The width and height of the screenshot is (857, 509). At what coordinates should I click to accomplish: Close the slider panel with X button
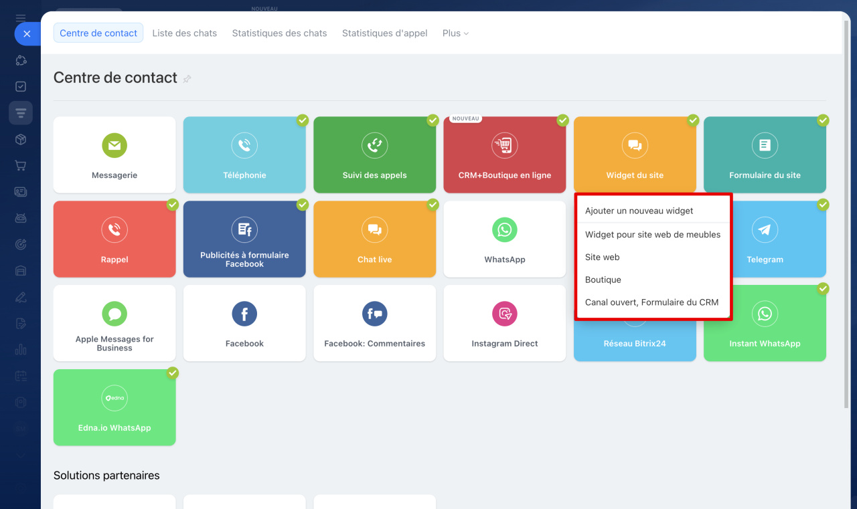27,33
